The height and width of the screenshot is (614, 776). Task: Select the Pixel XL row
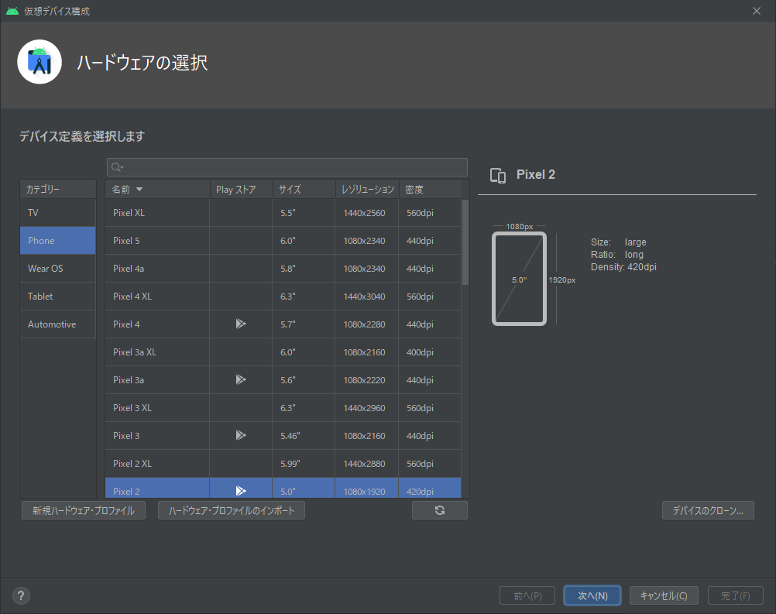pos(283,213)
